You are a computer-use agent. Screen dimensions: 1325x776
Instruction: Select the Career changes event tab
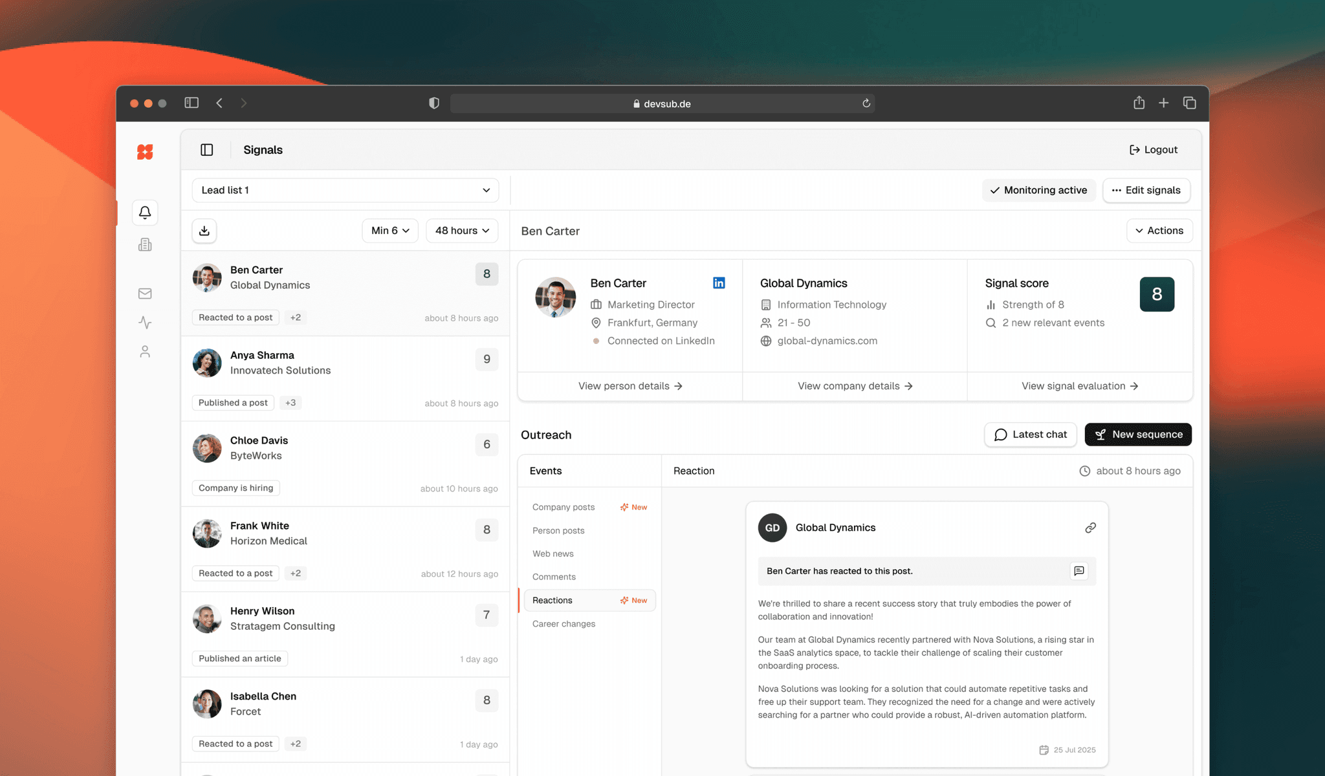click(x=564, y=624)
